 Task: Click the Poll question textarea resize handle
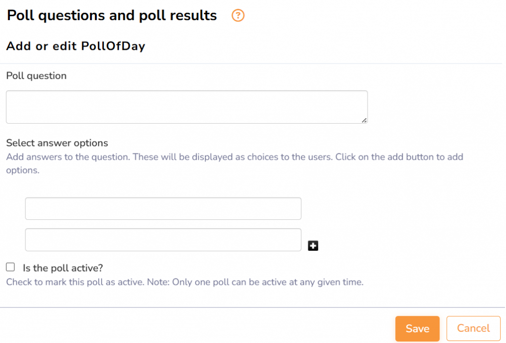tap(364, 120)
